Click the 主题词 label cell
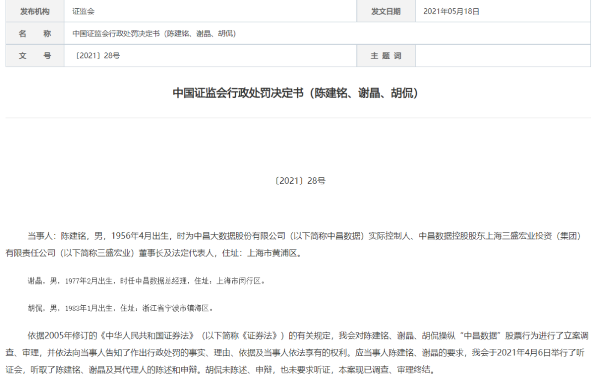 point(386,56)
